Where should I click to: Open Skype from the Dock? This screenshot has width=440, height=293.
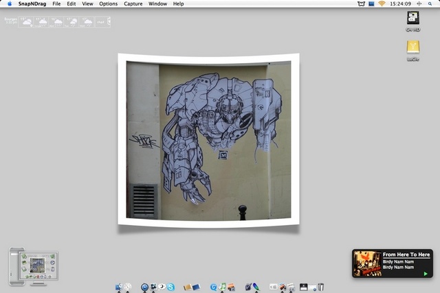click(x=170, y=287)
